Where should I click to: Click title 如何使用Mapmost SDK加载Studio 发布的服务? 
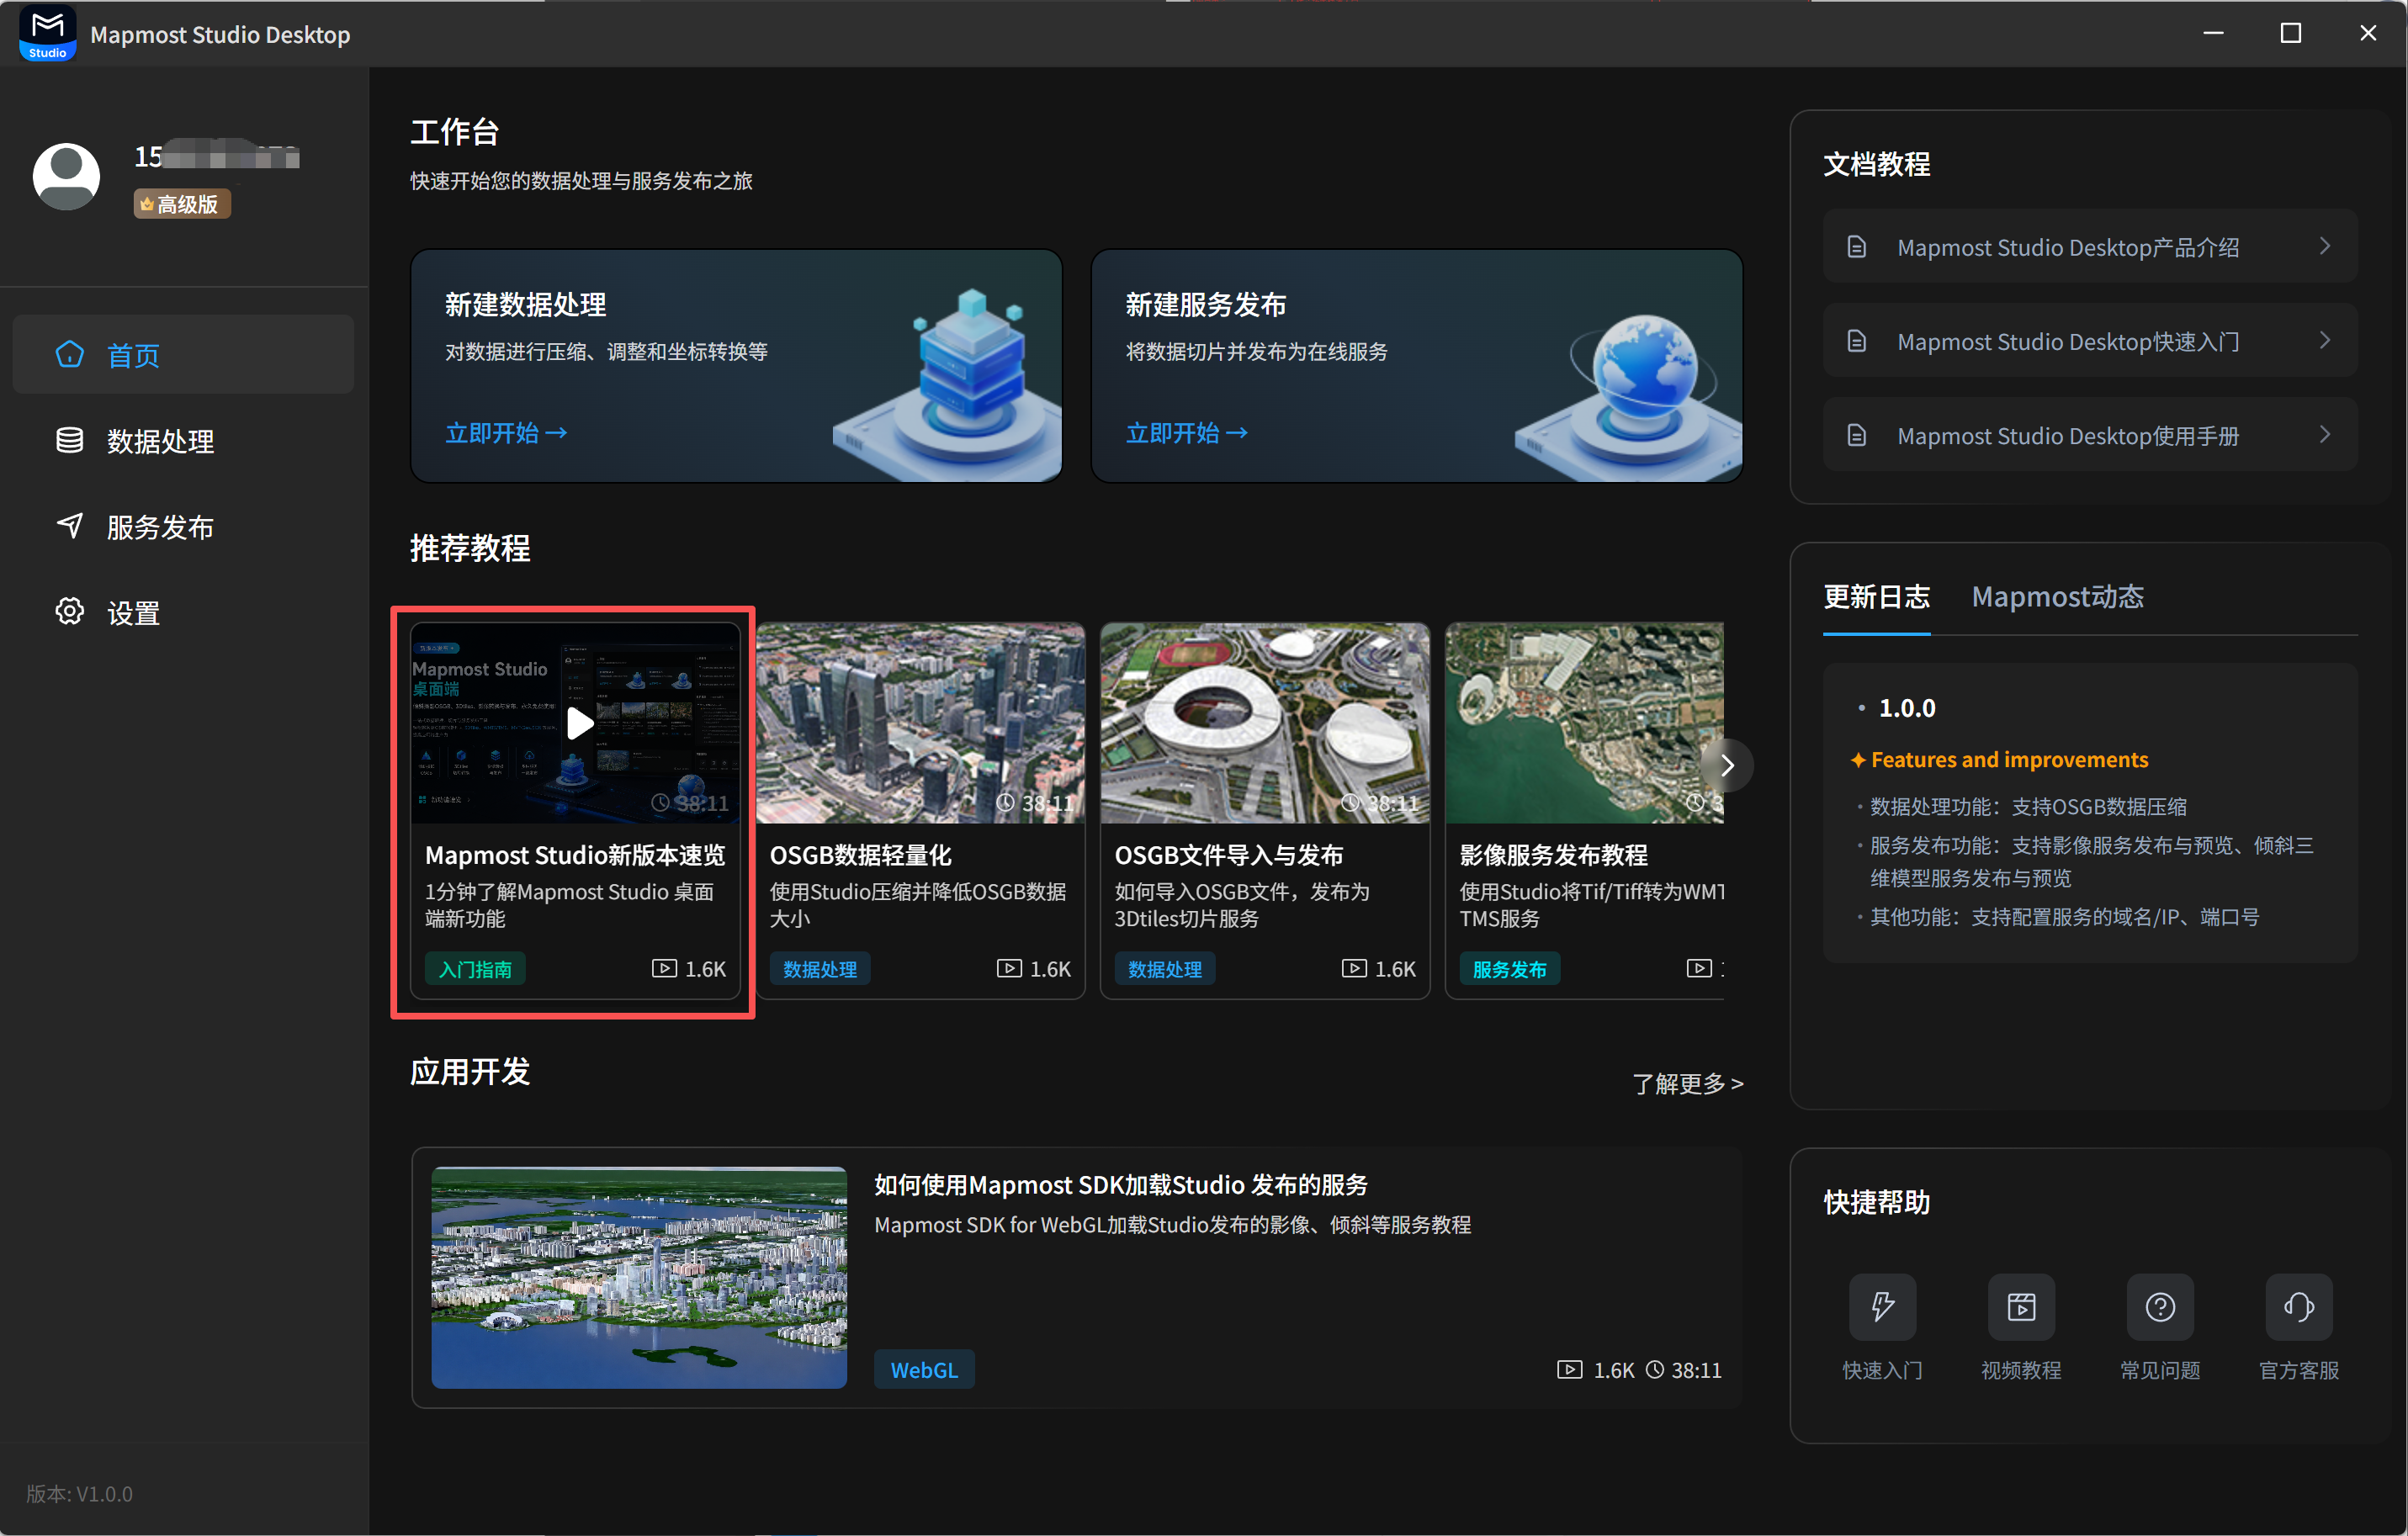click(1121, 1185)
